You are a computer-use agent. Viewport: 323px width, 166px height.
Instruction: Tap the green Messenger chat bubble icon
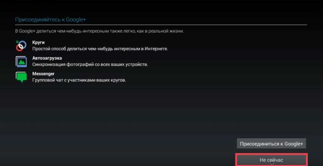pyautogui.click(x=21, y=77)
